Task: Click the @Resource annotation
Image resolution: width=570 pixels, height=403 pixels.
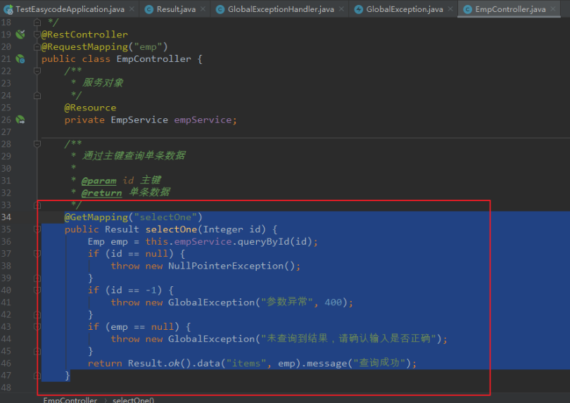Action: coord(90,108)
